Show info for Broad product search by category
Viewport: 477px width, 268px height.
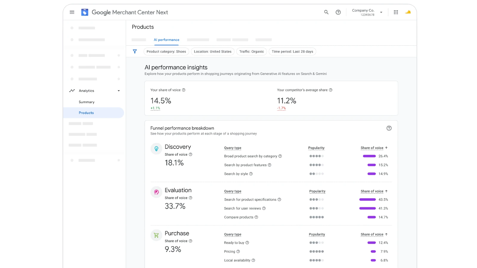280,156
